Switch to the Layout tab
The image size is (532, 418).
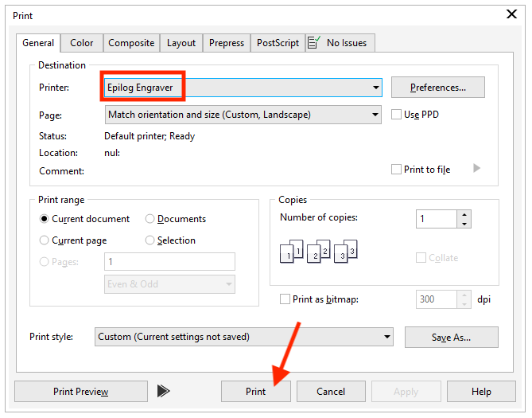(181, 43)
